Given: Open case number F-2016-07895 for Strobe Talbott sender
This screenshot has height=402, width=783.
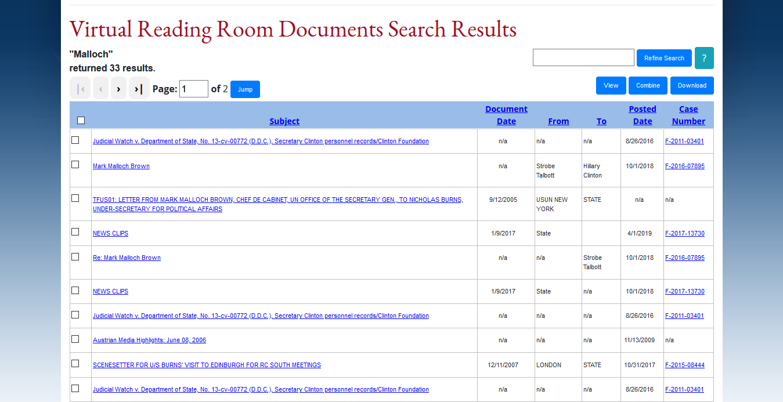Looking at the screenshot, I should (x=685, y=166).
